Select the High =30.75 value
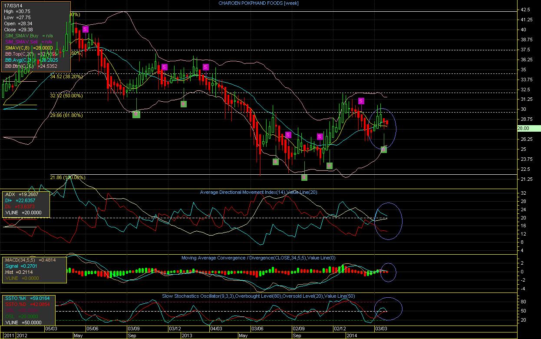This screenshot has height=339, width=541. click(18, 12)
